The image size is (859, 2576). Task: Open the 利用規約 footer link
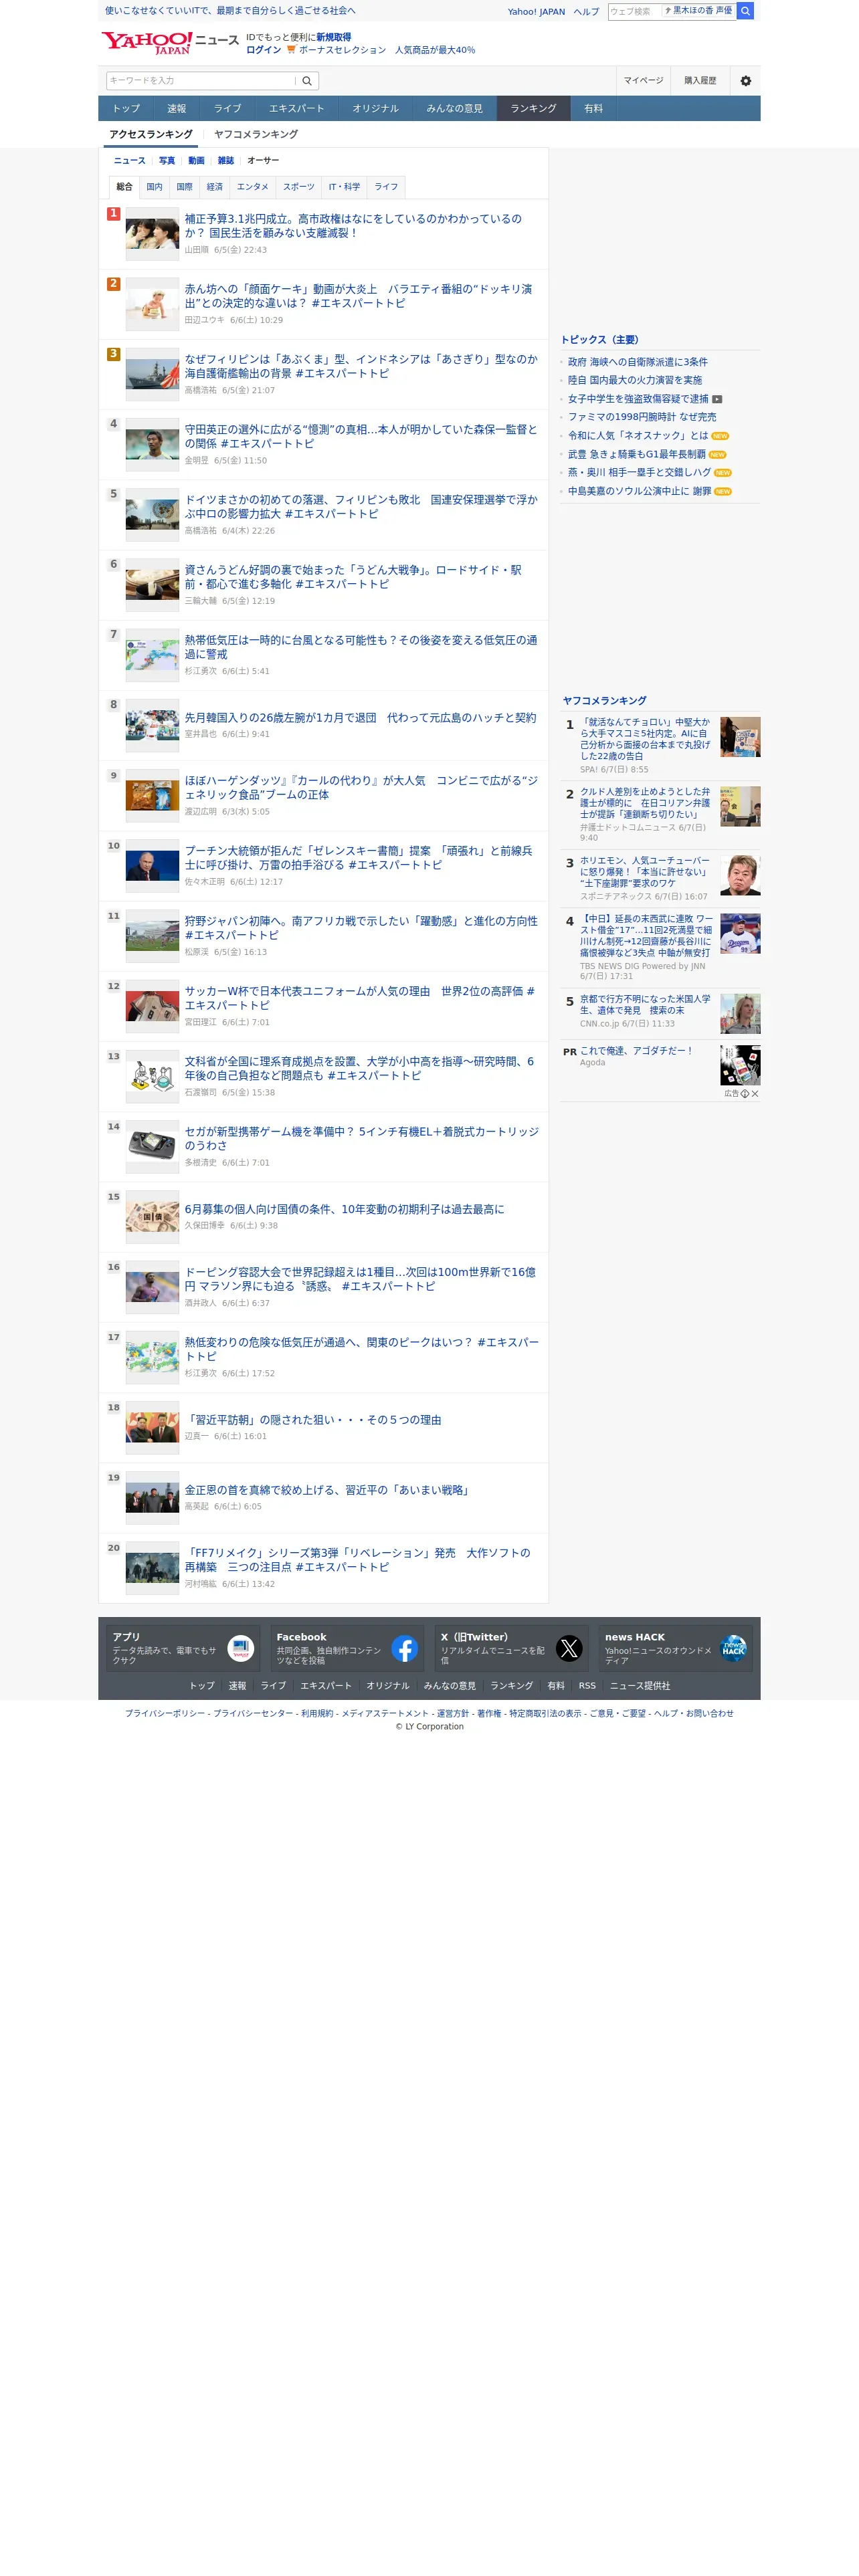pyautogui.click(x=317, y=1714)
